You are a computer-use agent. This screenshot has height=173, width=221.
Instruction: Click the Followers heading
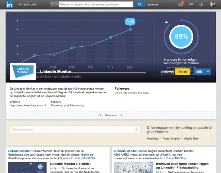pos(122,89)
